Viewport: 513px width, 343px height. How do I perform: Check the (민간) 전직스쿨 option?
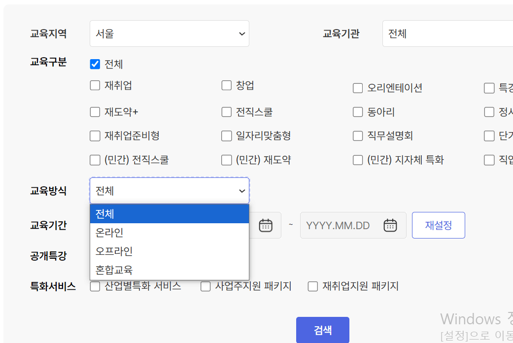tap(95, 160)
